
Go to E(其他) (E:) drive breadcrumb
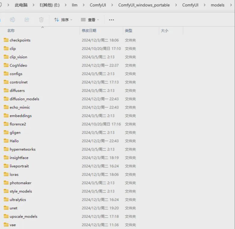[50, 5]
